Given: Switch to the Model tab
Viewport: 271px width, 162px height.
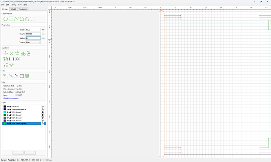Looking at the screenshot, I should tap(13, 9).
